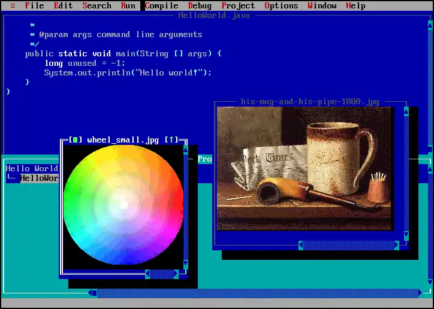
Task: Click the mug and pipe painting image
Action: 304,168
